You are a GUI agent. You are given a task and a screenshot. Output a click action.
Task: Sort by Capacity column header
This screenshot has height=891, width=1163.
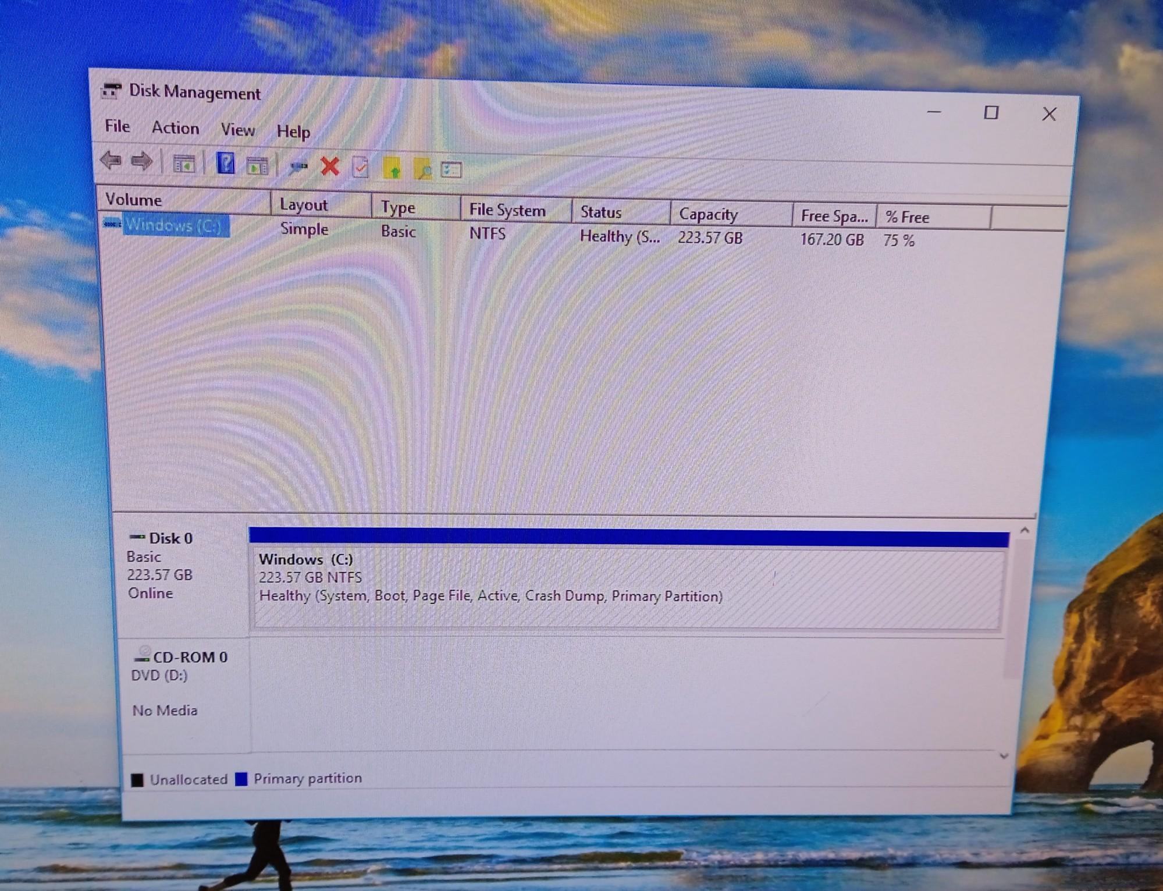click(x=731, y=215)
